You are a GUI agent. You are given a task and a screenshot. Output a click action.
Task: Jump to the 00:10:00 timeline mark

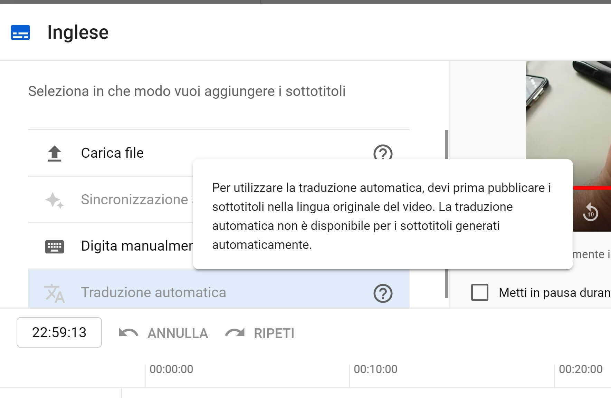click(375, 369)
